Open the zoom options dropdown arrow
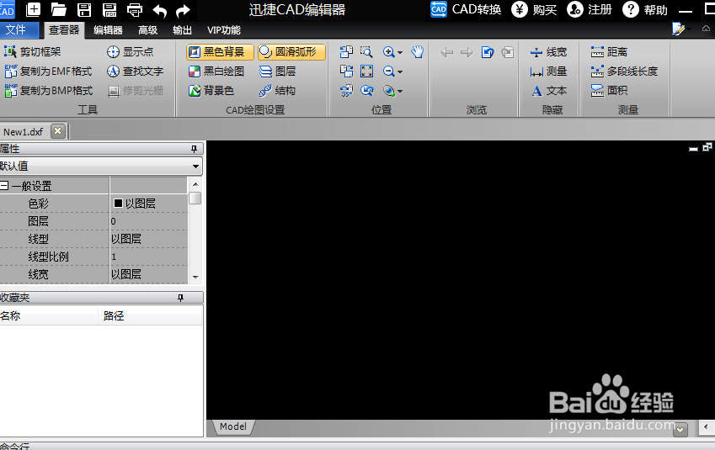 pos(400,92)
